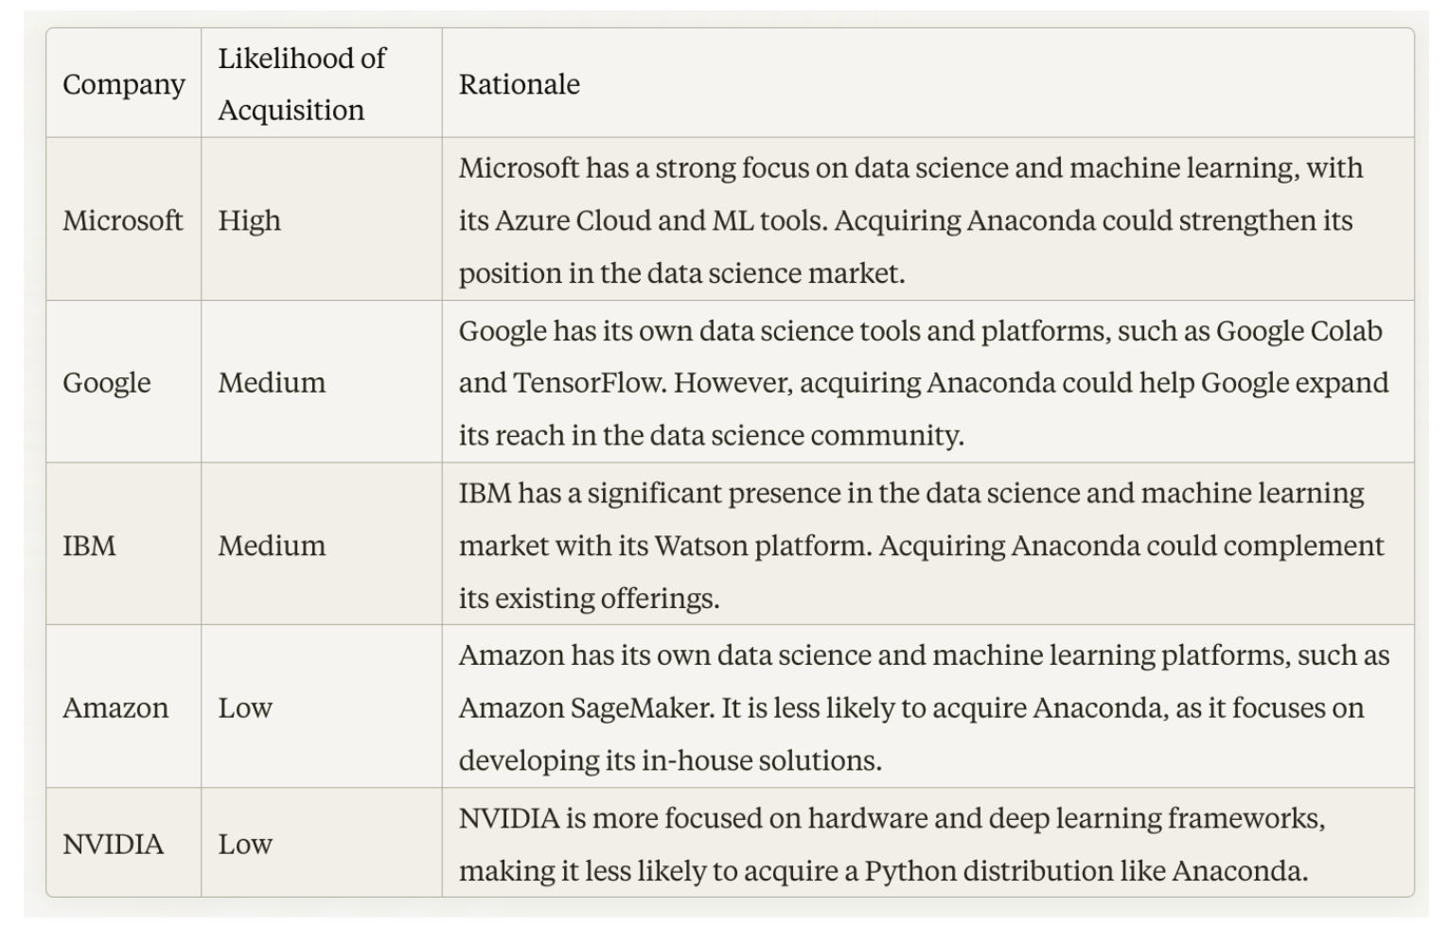Select the IBM company cell
This screenshot has height=925, width=1448.
pyautogui.click(x=123, y=545)
